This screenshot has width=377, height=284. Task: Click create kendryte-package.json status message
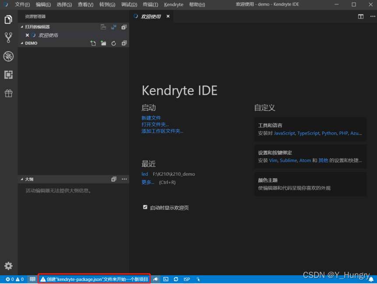coord(94,279)
